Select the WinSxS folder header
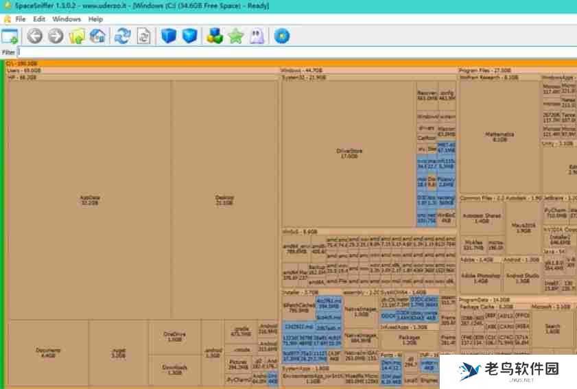 pos(369,232)
